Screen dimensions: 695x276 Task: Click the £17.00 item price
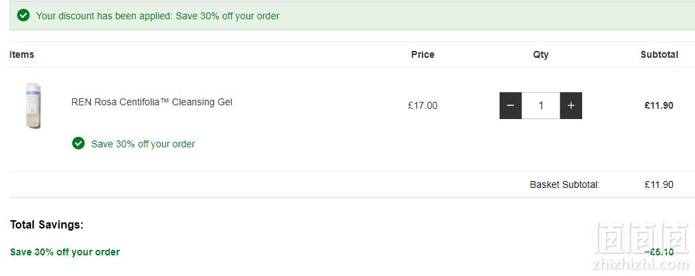pyautogui.click(x=423, y=105)
